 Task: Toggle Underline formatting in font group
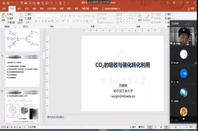[43, 21]
